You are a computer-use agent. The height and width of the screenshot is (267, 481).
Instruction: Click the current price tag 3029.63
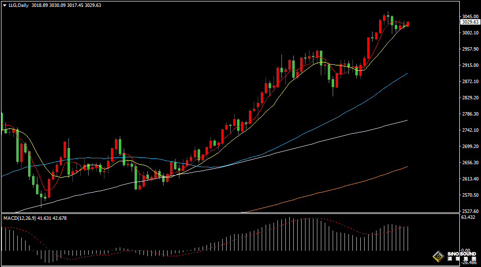coord(470,22)
